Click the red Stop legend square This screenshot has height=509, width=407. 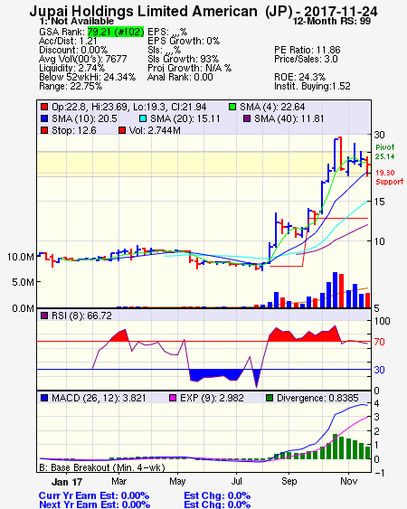(x=43, y=130)
